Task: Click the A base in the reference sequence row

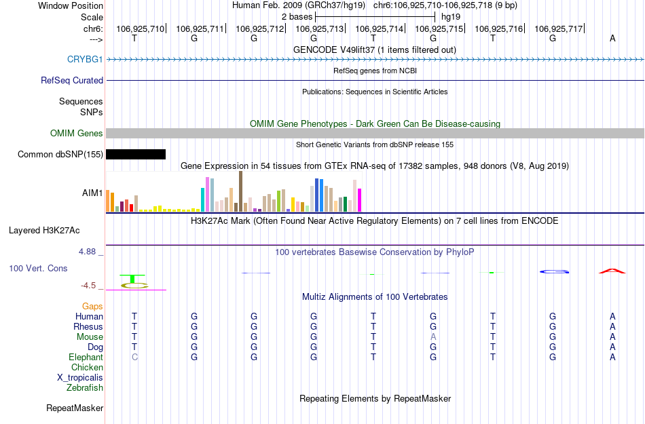Action: (x=612, y=38)
